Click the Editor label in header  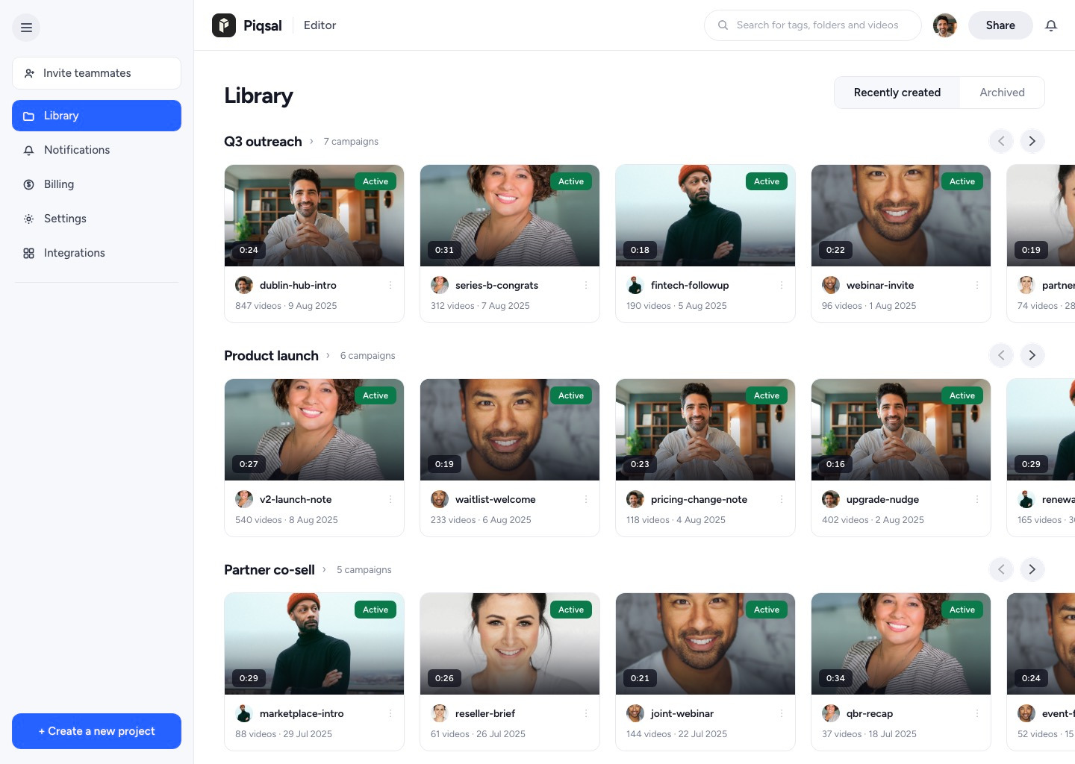[320, 25]
